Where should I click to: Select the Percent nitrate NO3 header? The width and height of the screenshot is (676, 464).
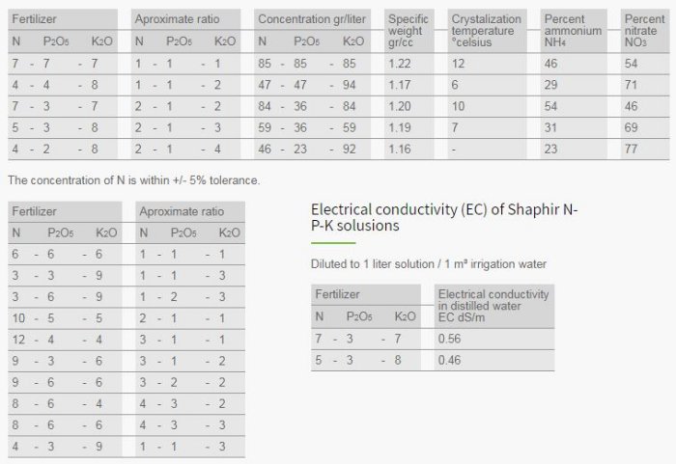click(644, 31)
